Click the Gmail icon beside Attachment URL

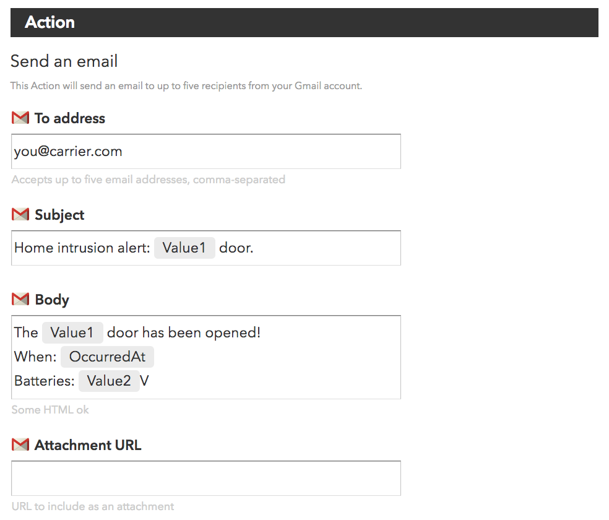pyautogui.click(x=20, y=444)
